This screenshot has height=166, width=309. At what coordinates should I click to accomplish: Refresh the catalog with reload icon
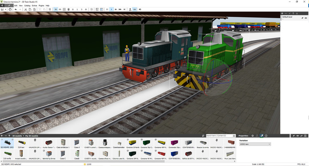tap(203, 136)
